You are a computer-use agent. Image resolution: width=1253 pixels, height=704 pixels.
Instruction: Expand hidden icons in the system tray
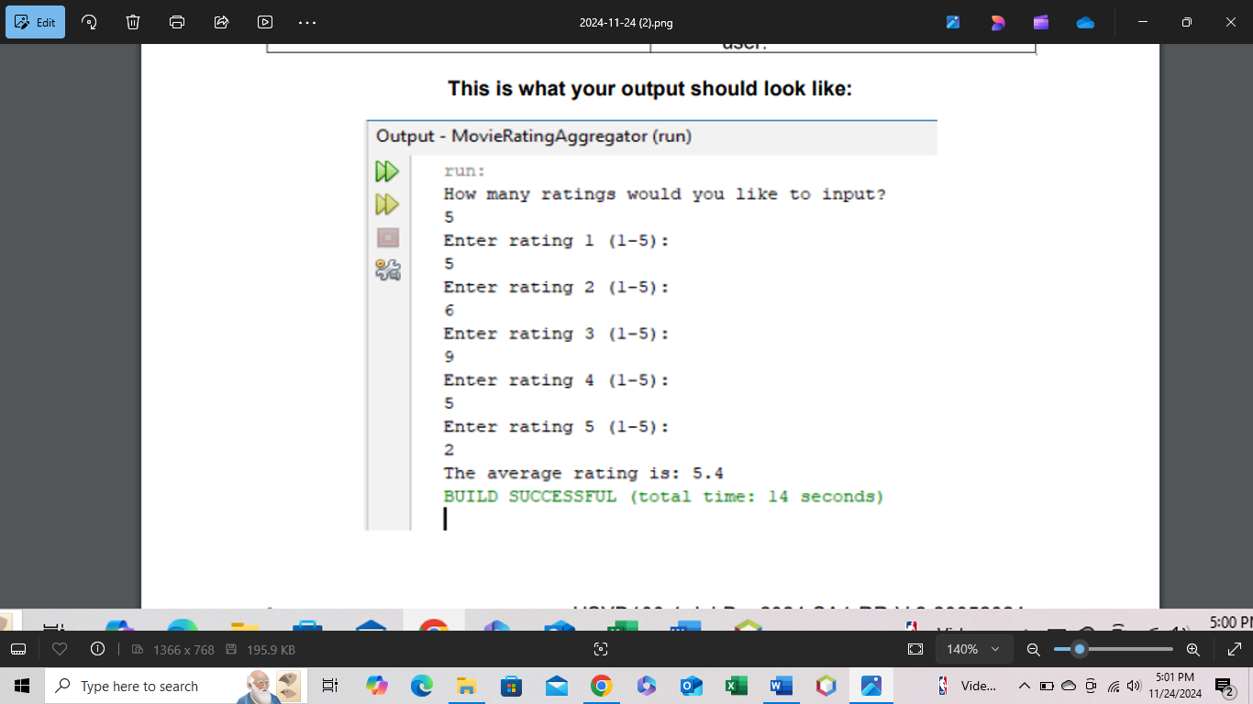(1024, 686)
